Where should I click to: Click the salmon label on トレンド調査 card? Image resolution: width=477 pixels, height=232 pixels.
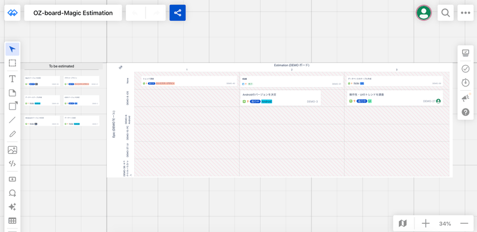[x=165, y=83]
